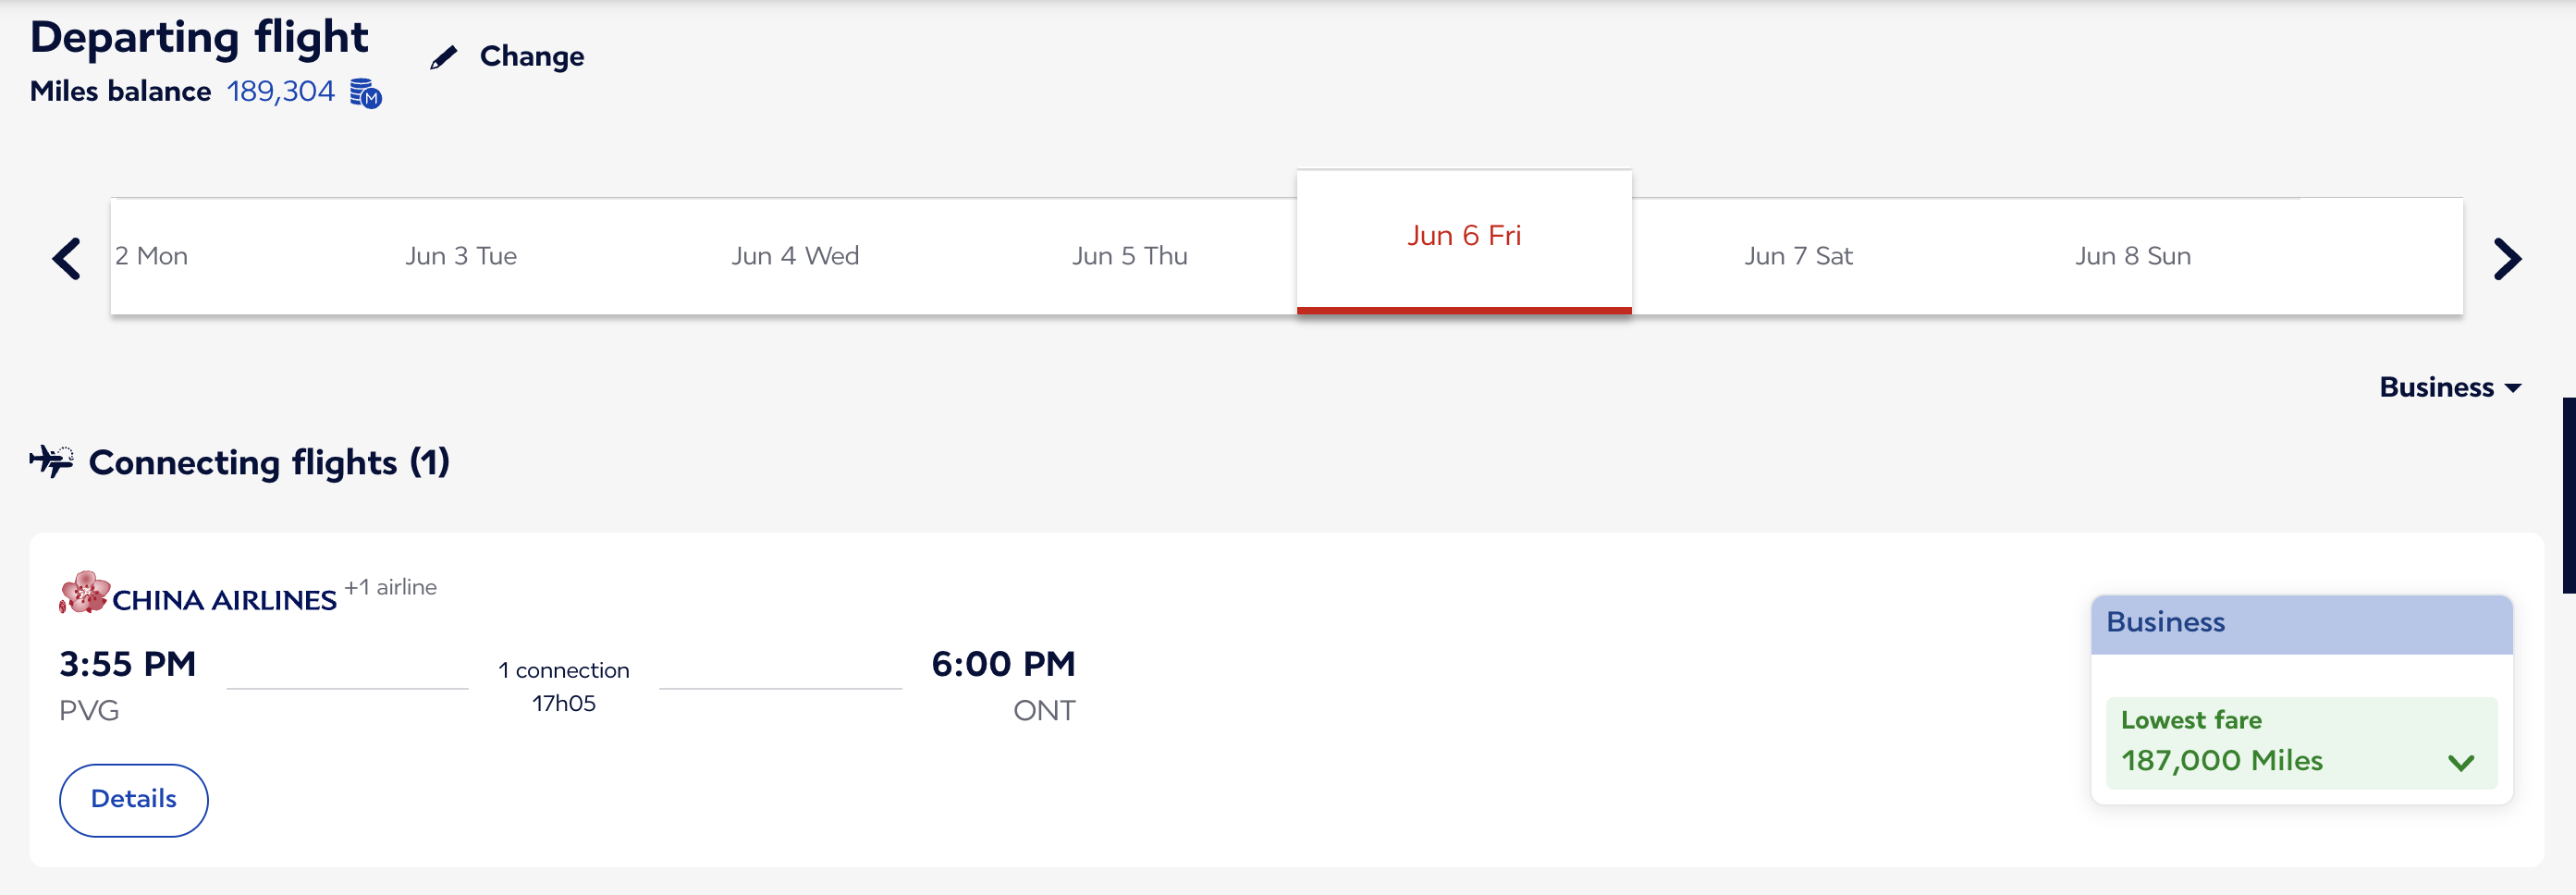Click the miles coins icon next to balance

click(365, 93)
